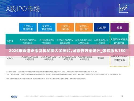This screenshot has height=101, width=134.
Task: Select the 2021 row label
Action: 10,41
